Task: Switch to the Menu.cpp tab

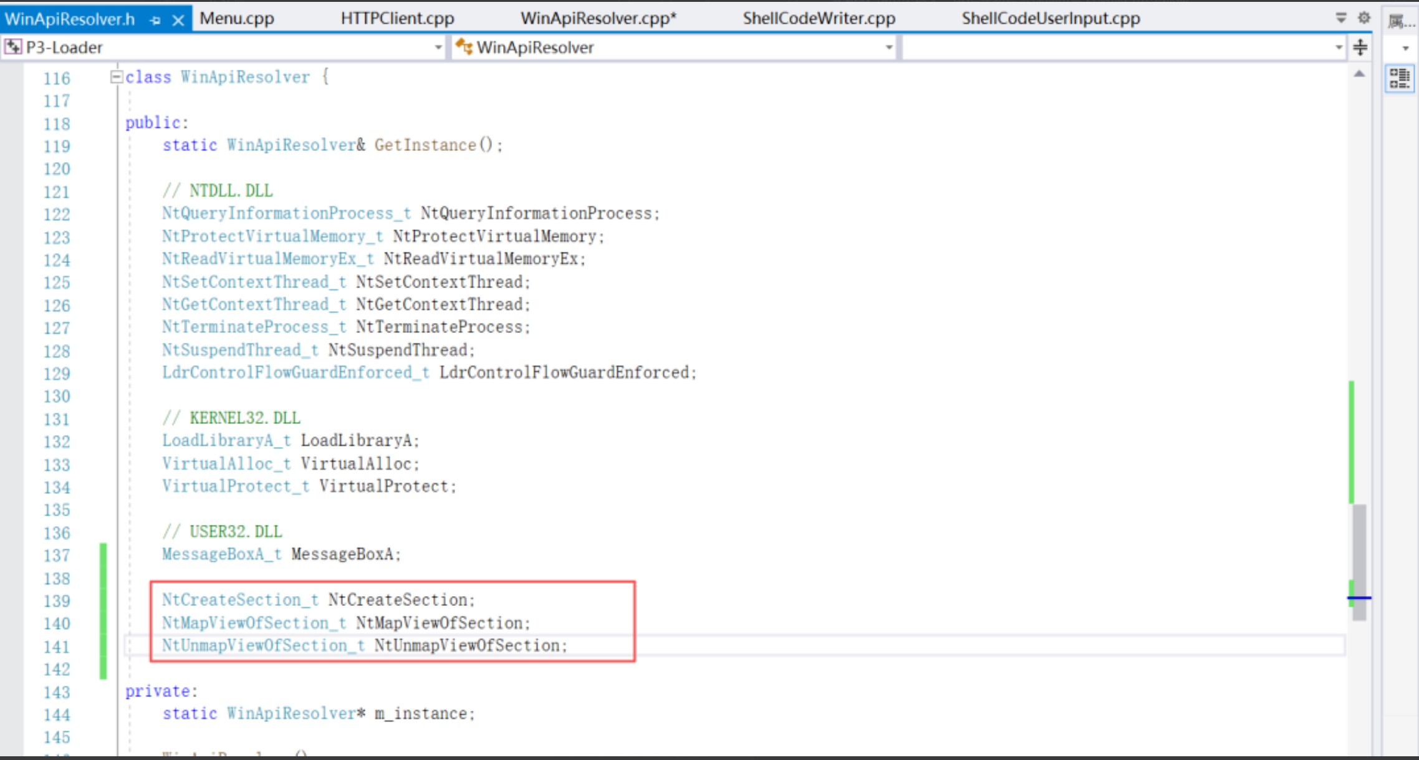Action: [x=237, y=18]
